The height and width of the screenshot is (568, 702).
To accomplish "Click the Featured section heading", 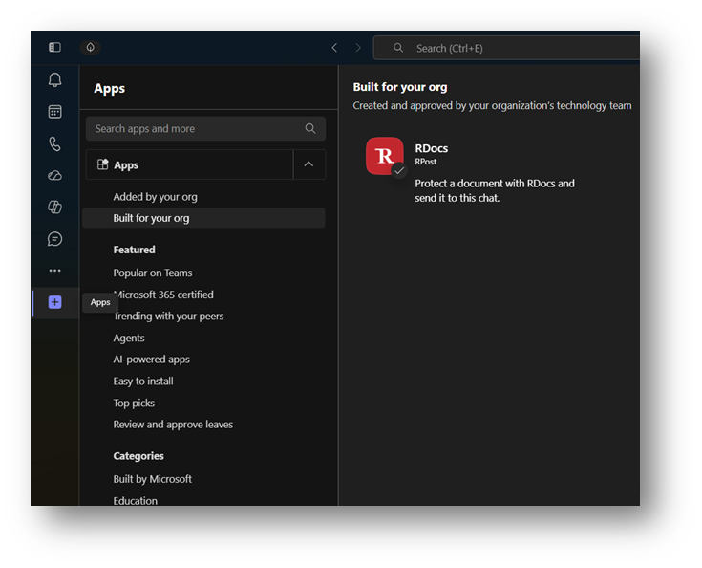I will point(134,250).
